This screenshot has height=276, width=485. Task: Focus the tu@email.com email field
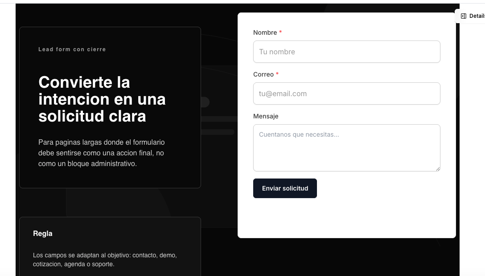pyautogui.click(x=346, y=93)
